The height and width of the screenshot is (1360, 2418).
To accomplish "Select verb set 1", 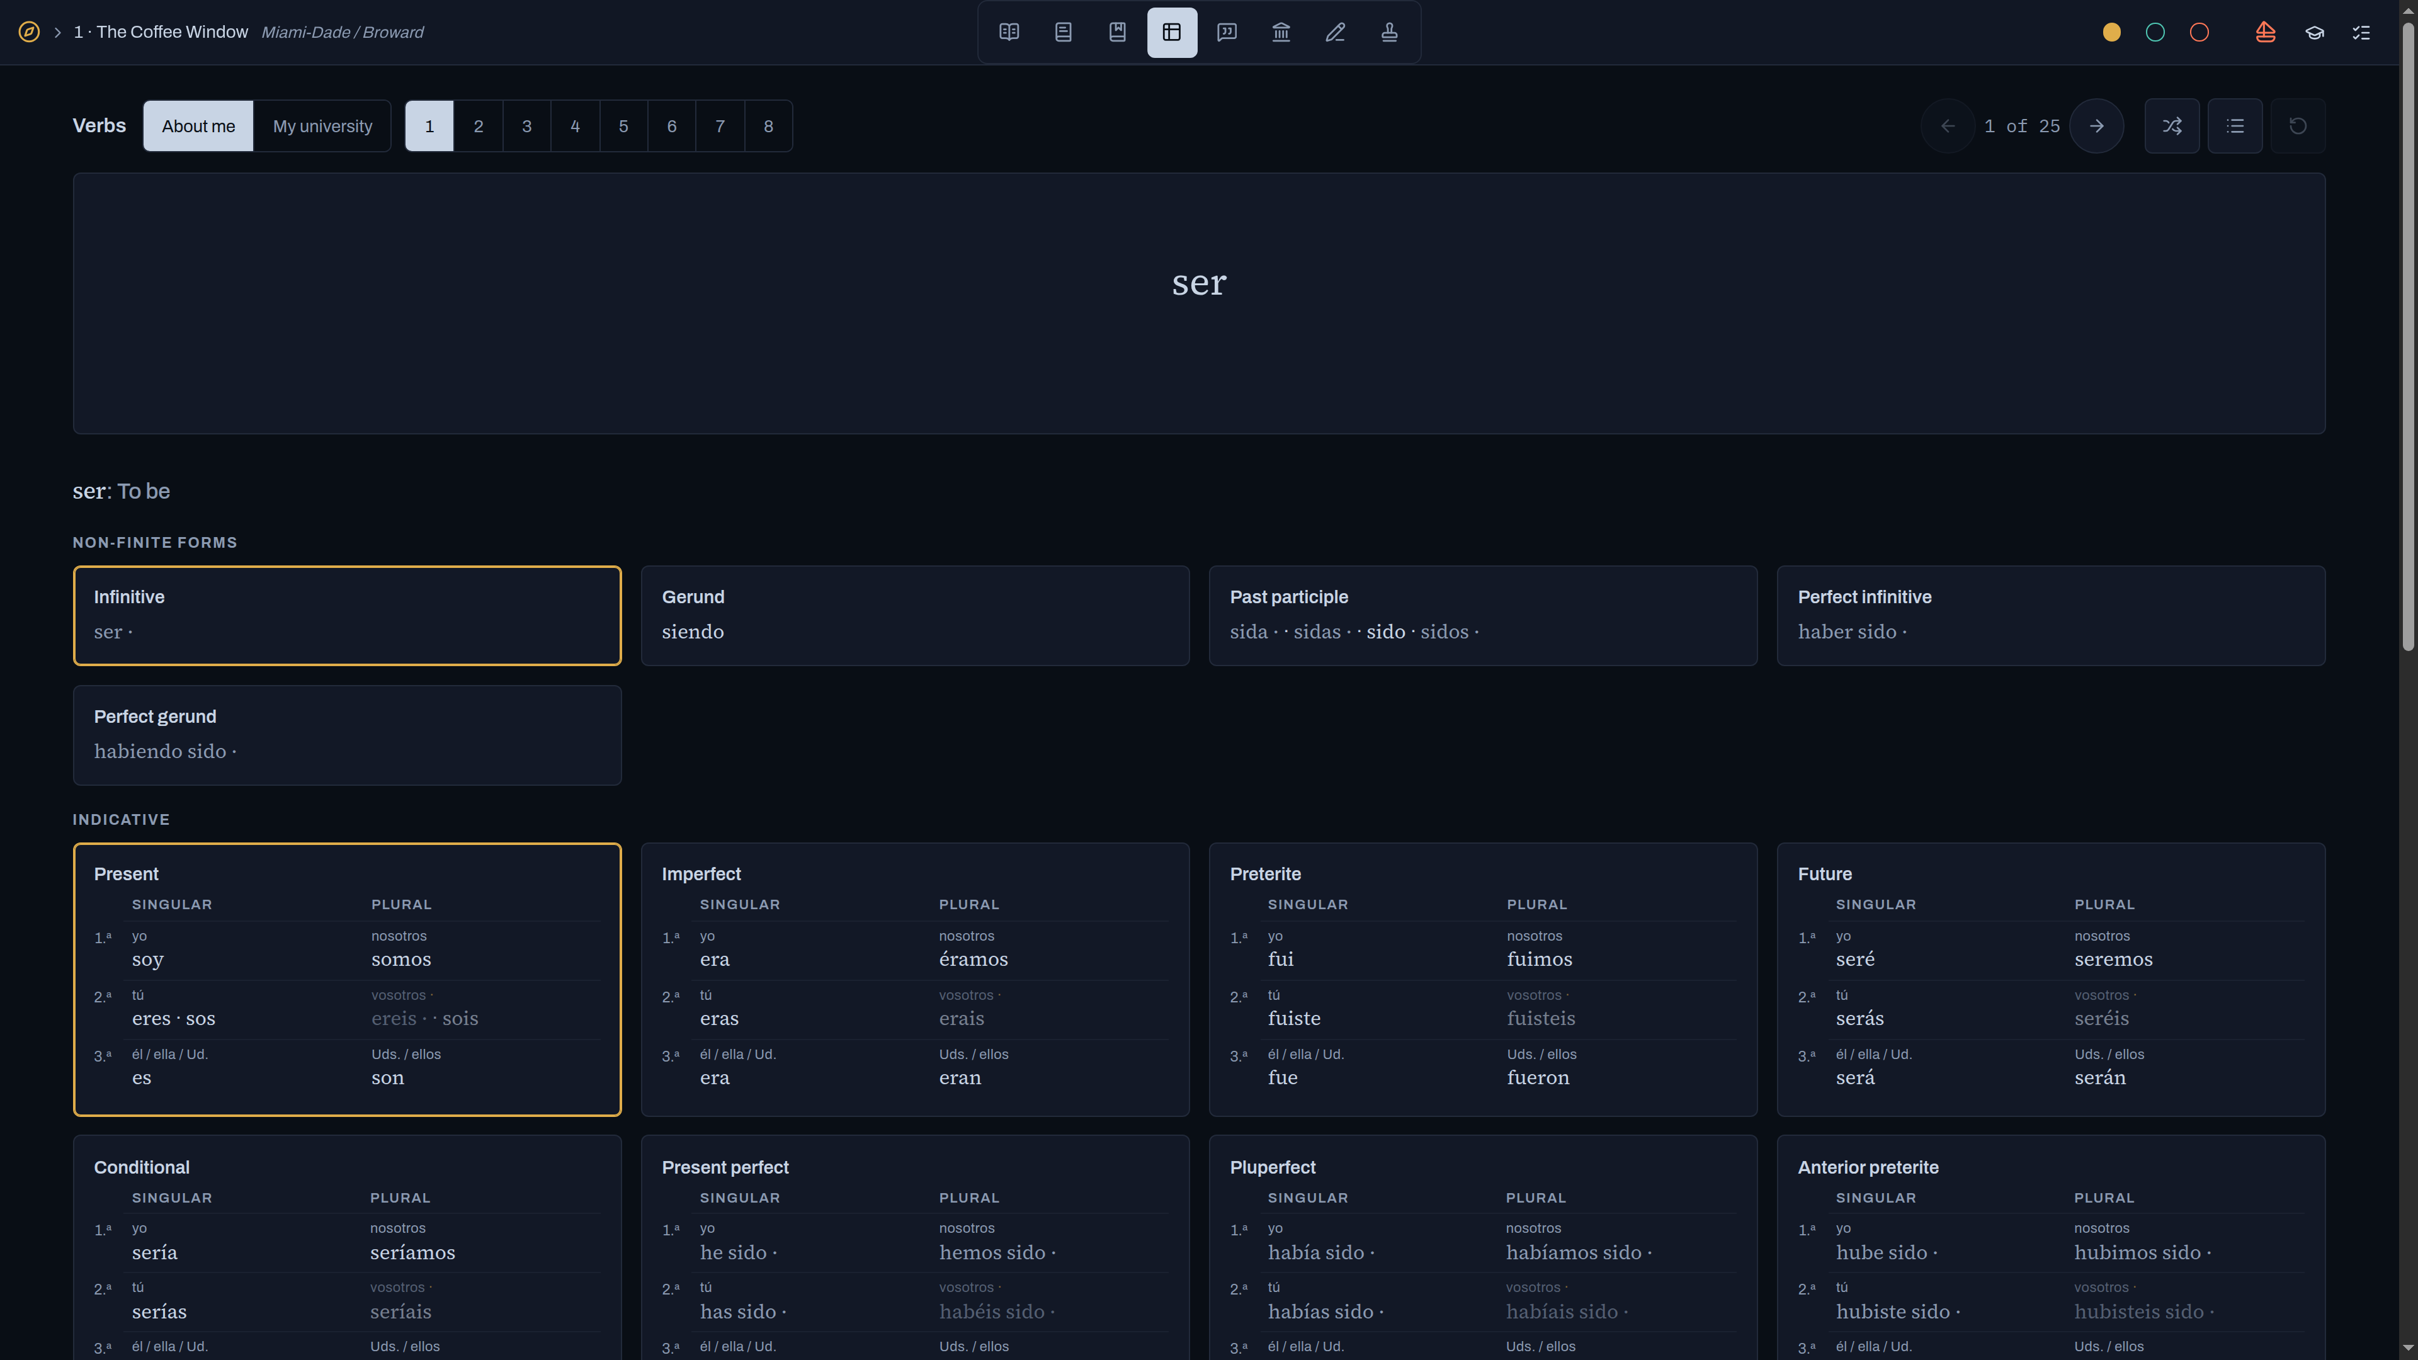I will click(430, 126).
